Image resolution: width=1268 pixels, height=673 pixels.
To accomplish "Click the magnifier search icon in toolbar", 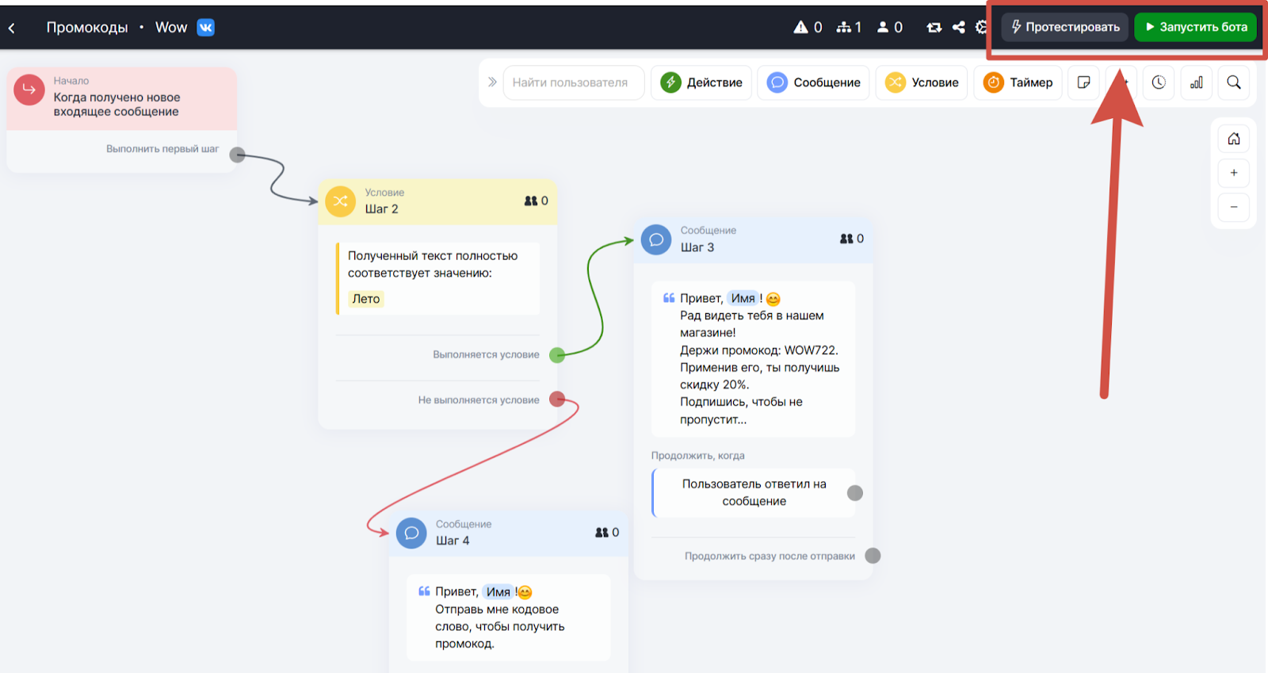I will coord(1234,82).
